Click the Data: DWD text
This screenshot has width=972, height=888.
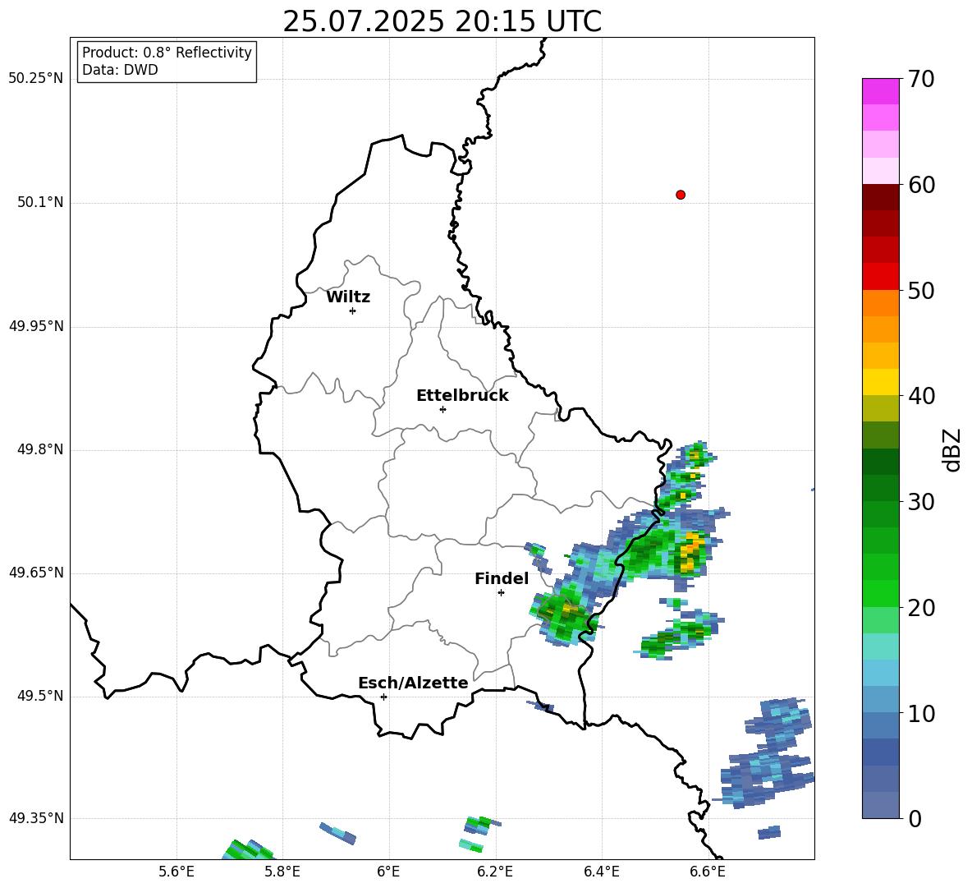(120, 70)
